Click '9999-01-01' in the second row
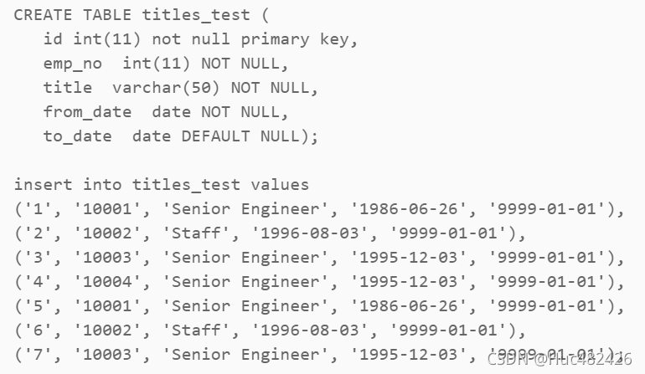 447,233
